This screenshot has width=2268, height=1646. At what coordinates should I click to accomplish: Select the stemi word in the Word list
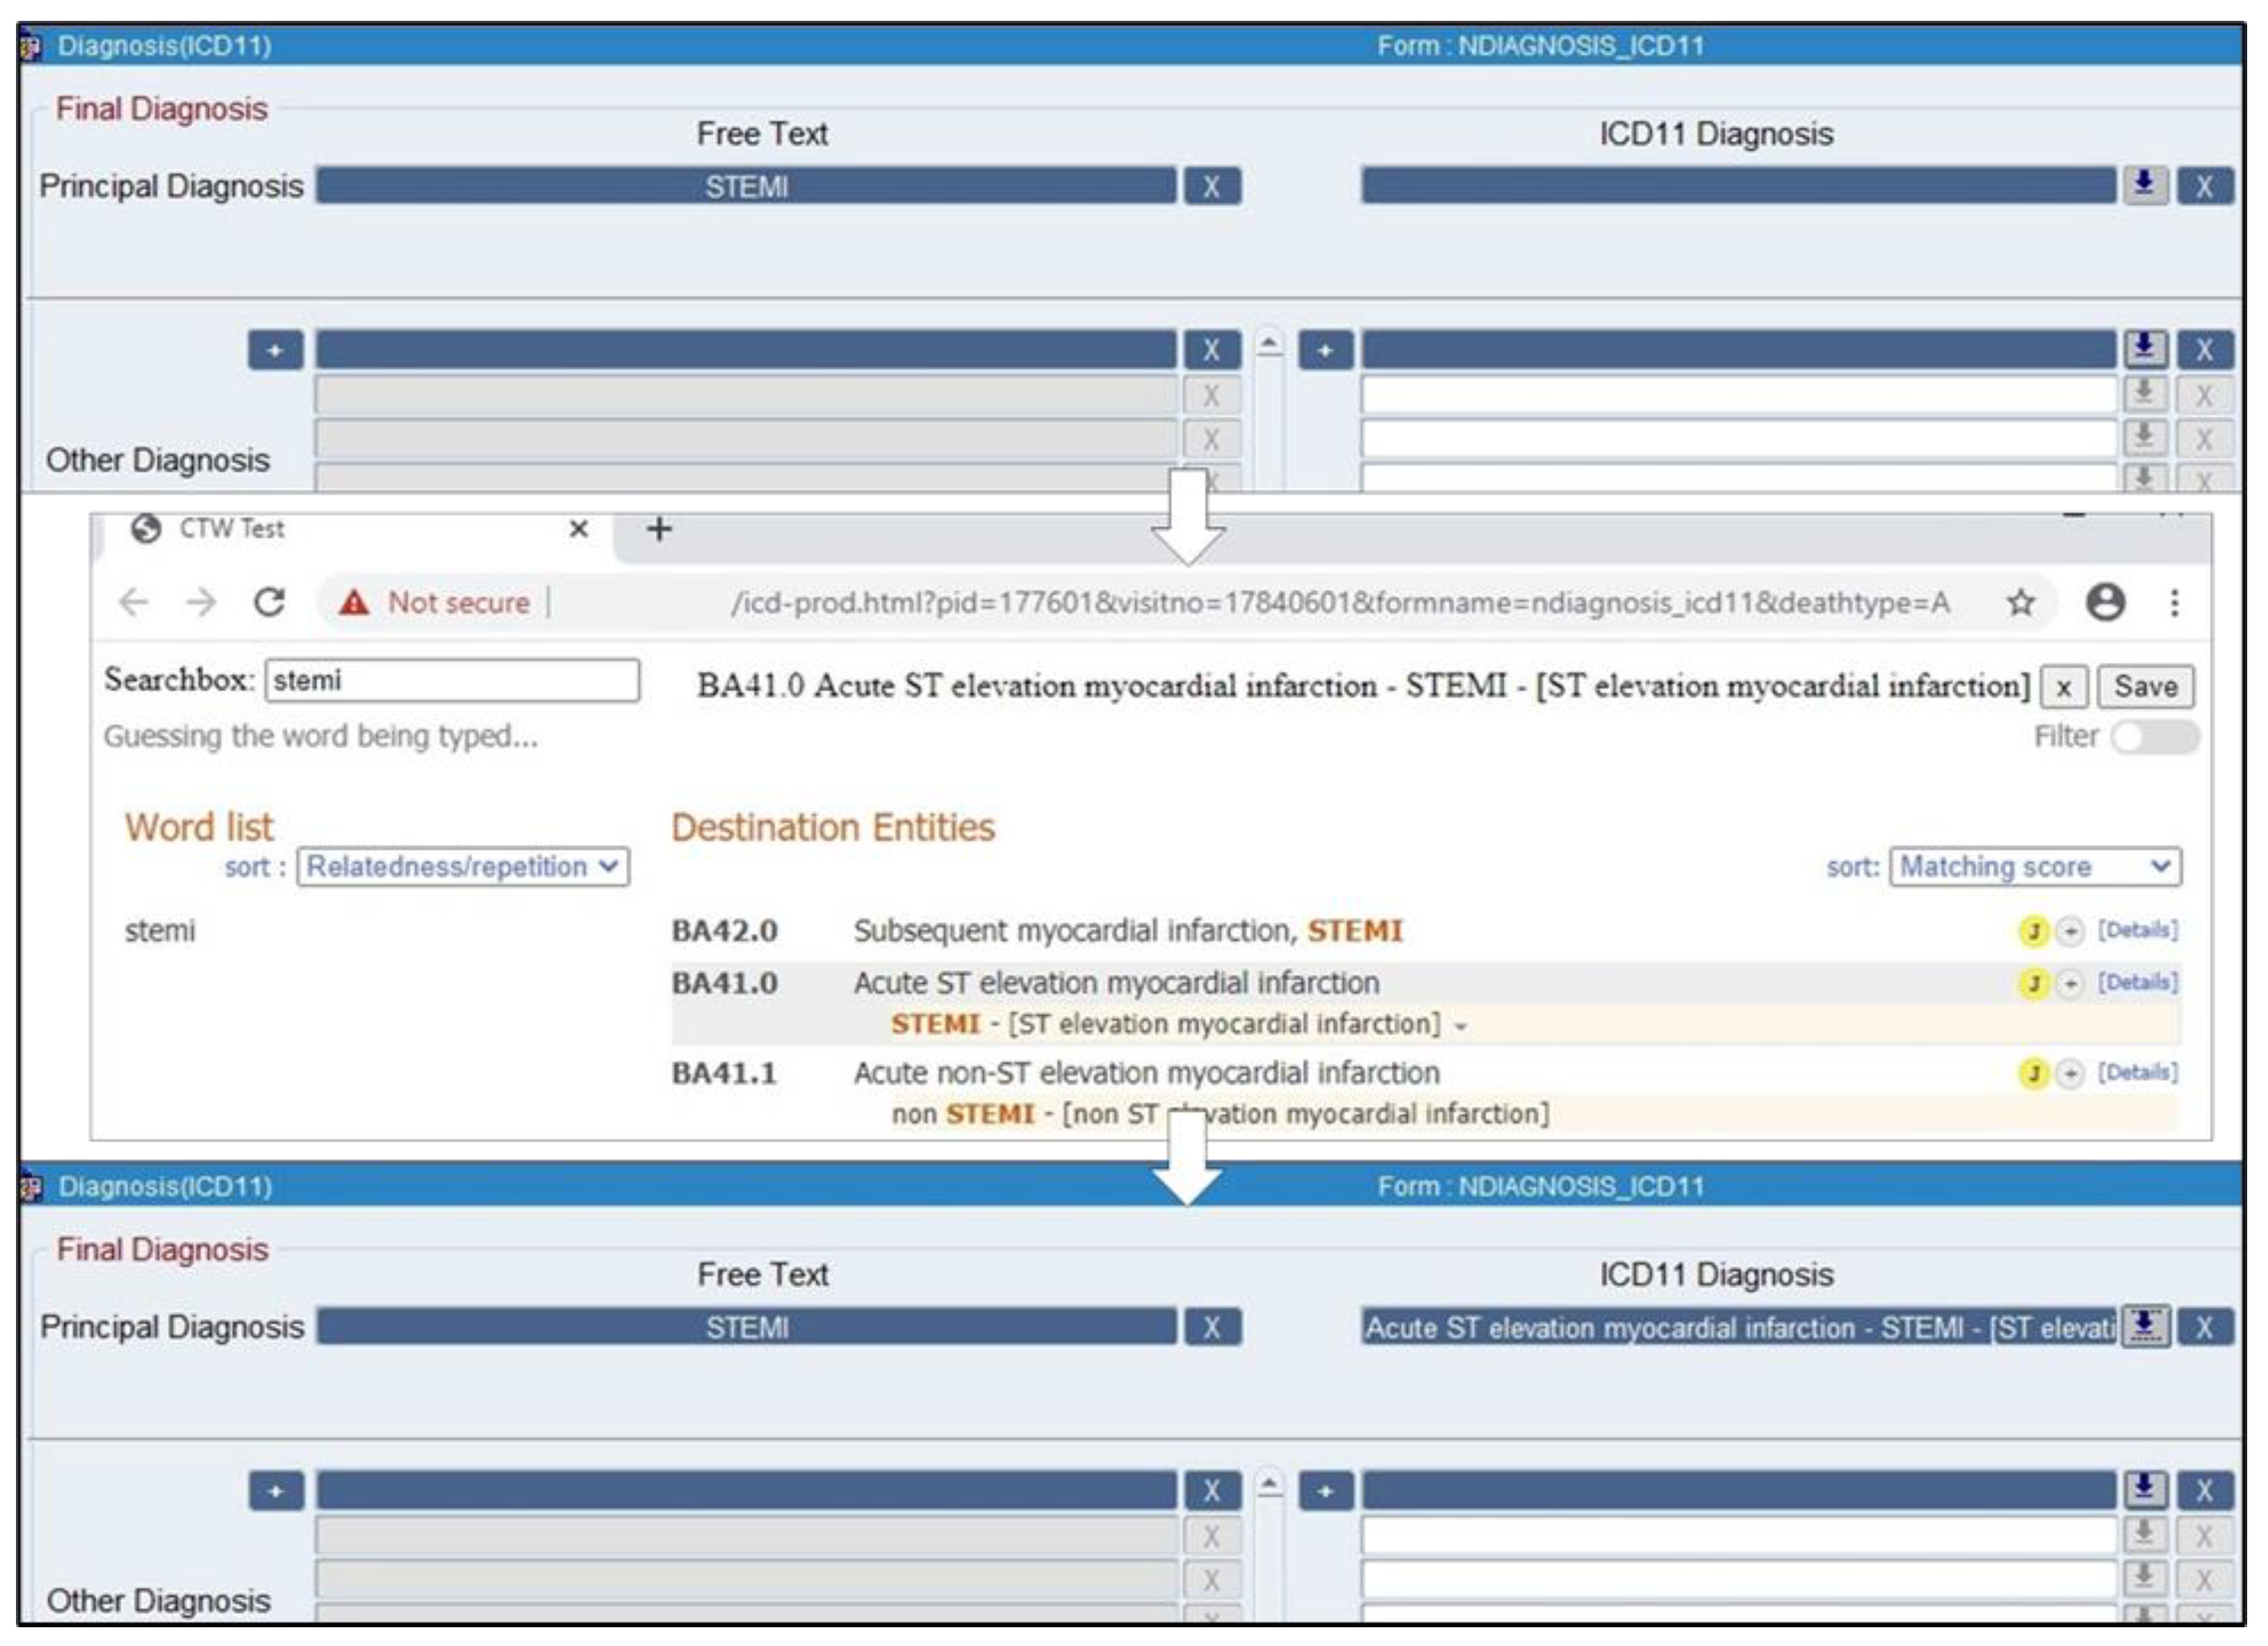pyautogui.click(x=160, y=931)
